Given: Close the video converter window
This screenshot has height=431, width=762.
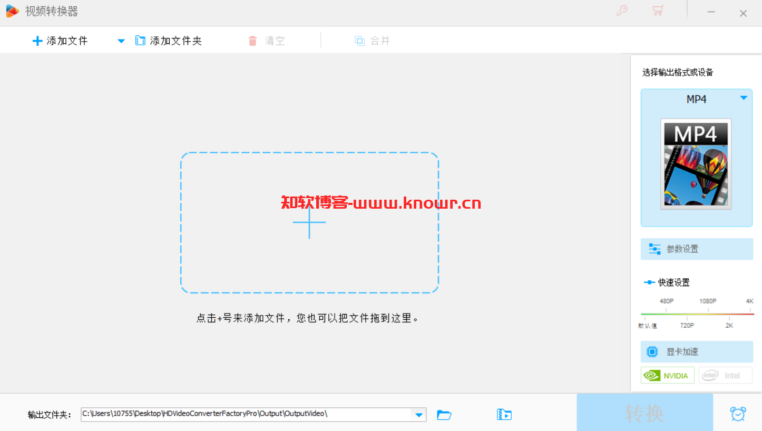Looking at the screenshot, I should [x=743, y=13].
